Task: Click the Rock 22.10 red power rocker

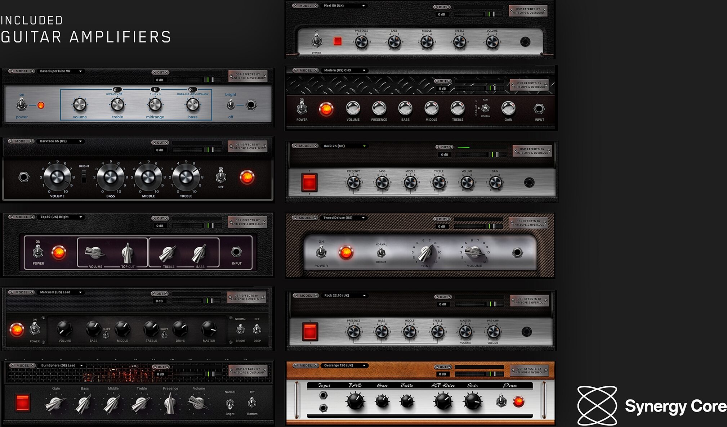Action: click(309, 332)
